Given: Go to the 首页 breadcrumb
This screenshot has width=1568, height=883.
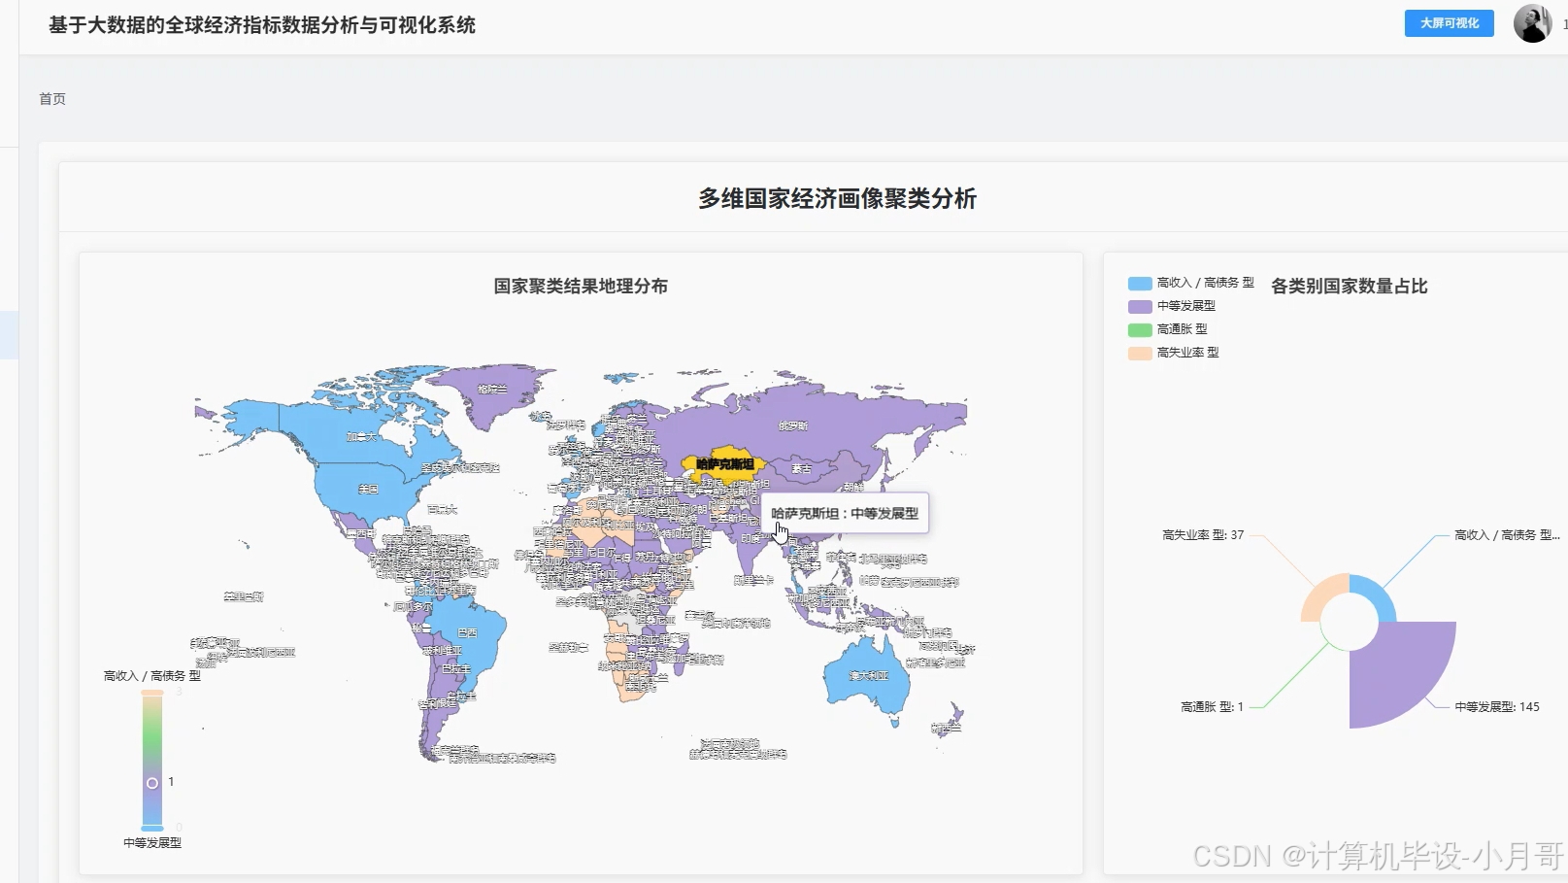Looking at the screenshot, I should tap(52, 99).
